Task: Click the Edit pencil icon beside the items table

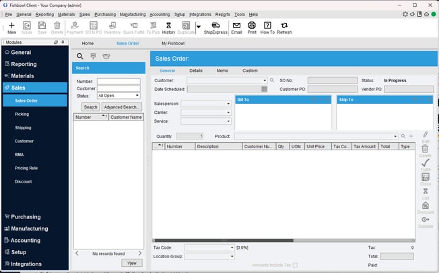Action: pyautogui.click(x=426, y=135)
